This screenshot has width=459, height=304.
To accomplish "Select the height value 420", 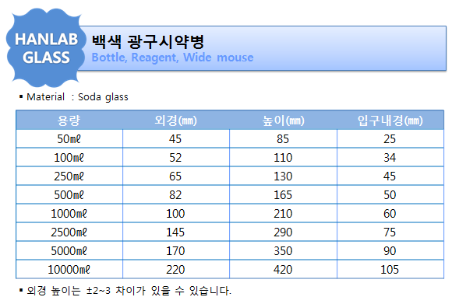I will [283, 270].
